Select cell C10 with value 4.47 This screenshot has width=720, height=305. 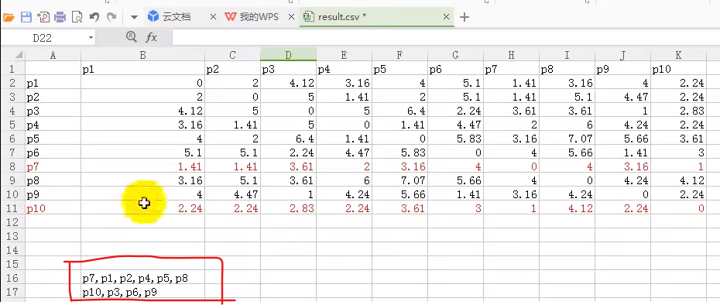[x=233, y=194]
